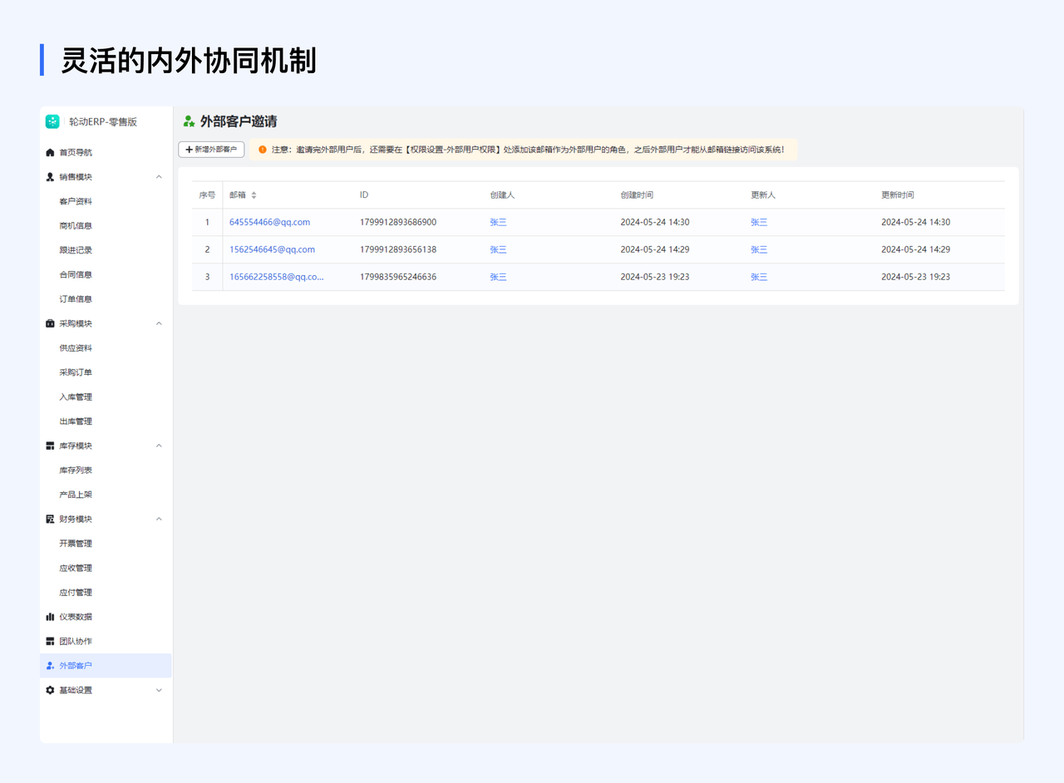Click ID 1799912893686900
This screenshot has width=1064, height=783.
pos(398,222)
